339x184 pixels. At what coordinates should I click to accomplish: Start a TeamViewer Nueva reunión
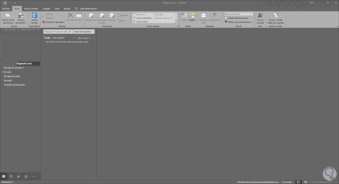pos(34,18)
